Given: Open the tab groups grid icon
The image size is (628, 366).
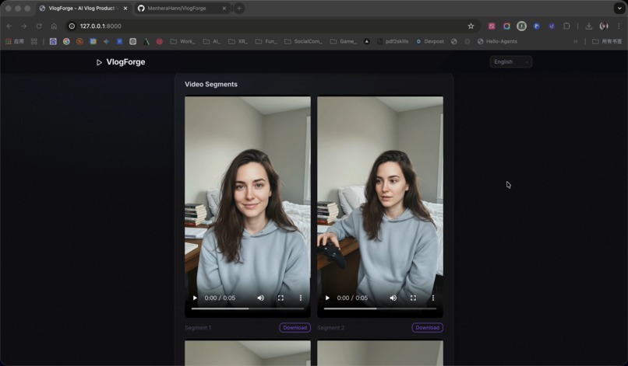Looking at the screenshot, I should point(34,41).
